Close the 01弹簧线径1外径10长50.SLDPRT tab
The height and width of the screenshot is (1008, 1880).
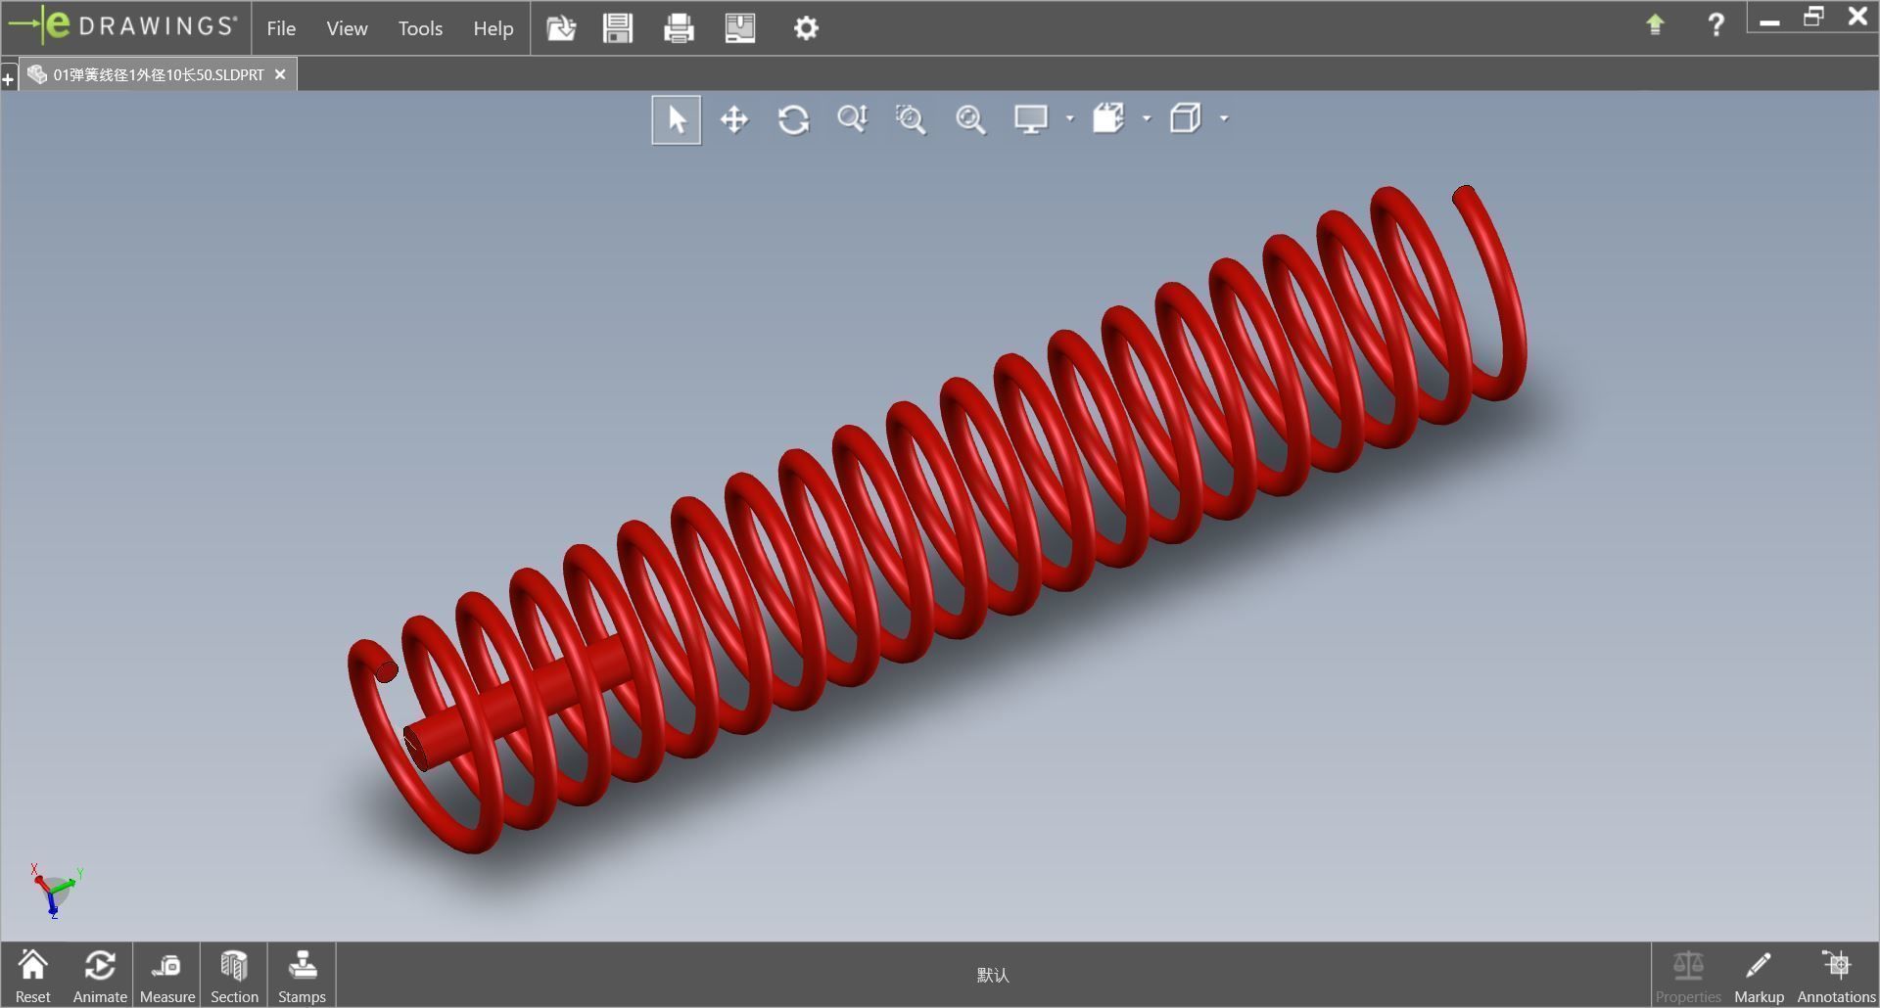(x=280, y=74)
